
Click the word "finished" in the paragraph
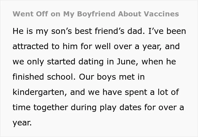tap(28, 77)
